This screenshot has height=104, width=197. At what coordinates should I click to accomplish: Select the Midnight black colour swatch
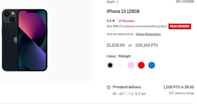click(x=110, y=65)
